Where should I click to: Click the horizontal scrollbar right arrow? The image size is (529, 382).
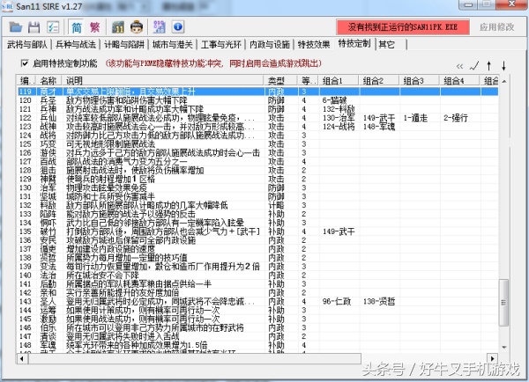(492, 358)
